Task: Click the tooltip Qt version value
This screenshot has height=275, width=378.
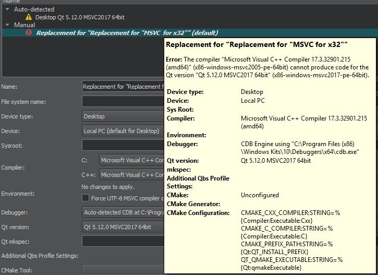Action: click(276, 161)
